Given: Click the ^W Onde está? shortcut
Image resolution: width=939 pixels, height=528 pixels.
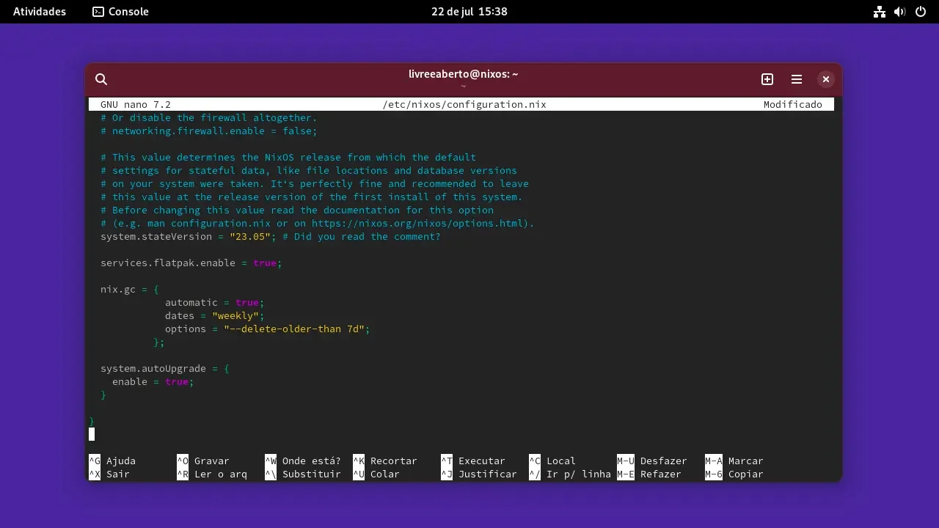Looking at the screenshot, I should pyautogui.click(x=303, y=461).
